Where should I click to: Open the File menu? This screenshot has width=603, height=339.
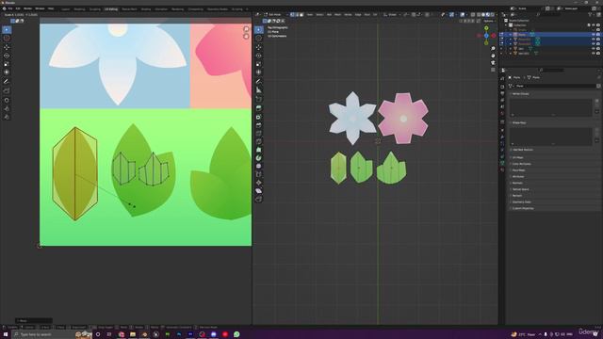[10, 8]
